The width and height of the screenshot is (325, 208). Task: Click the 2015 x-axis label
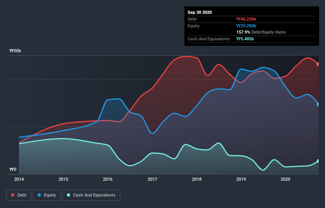[x=63, y=179]
